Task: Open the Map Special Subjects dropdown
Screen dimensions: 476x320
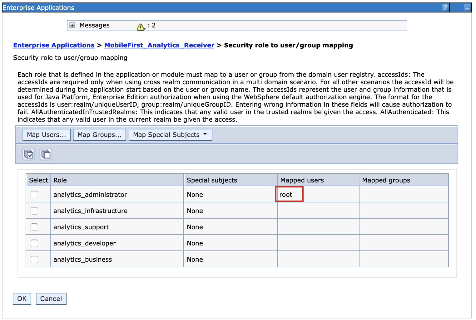Action: pyautogui.click(x=171, y=135)
